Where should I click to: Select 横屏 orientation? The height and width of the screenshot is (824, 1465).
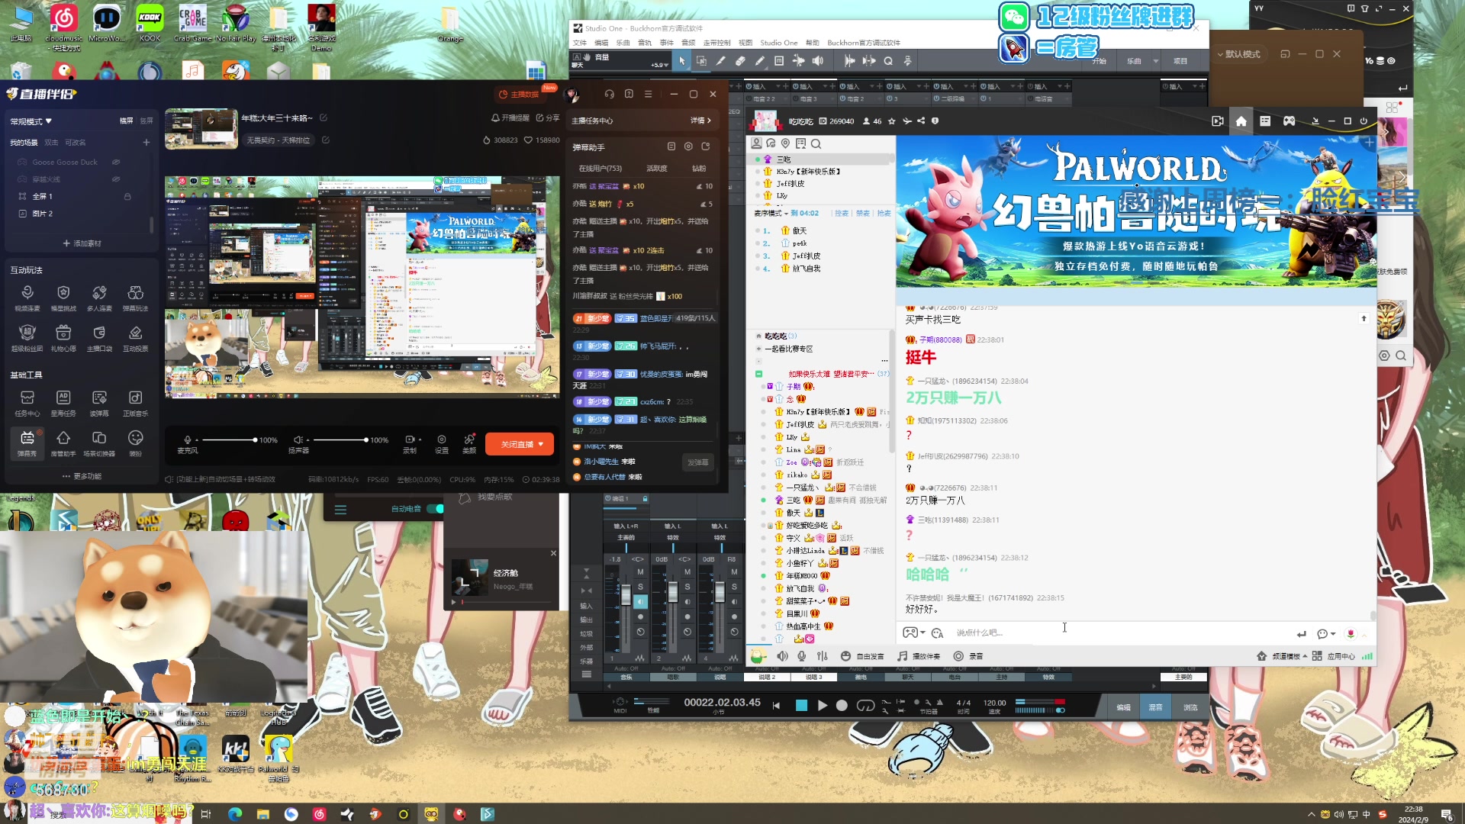tap(126, 121)
